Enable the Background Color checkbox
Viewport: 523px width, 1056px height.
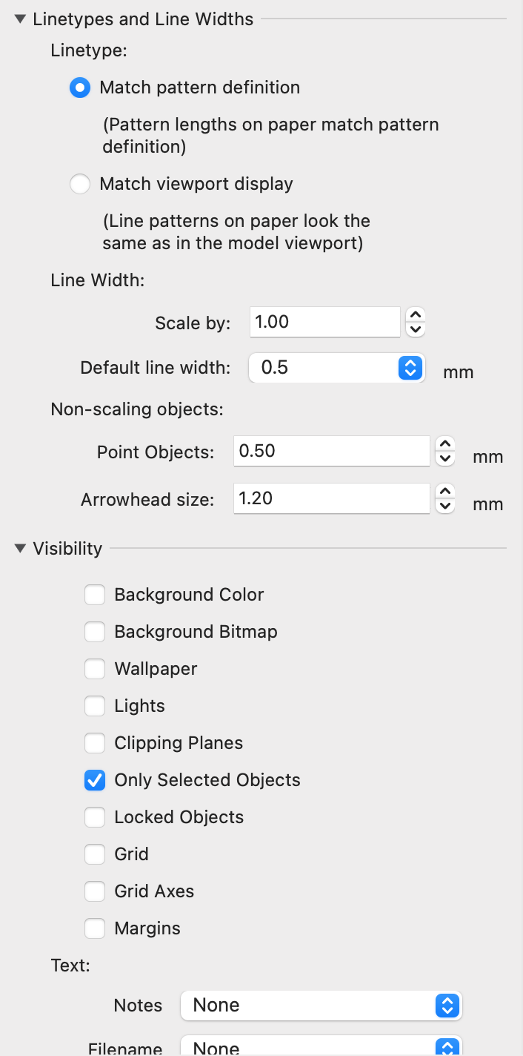click(95, 595)
